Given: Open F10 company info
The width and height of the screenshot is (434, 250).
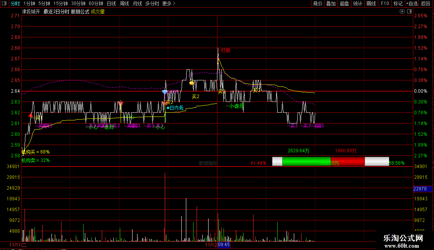Looking at the screenshot, I should 385,3.
